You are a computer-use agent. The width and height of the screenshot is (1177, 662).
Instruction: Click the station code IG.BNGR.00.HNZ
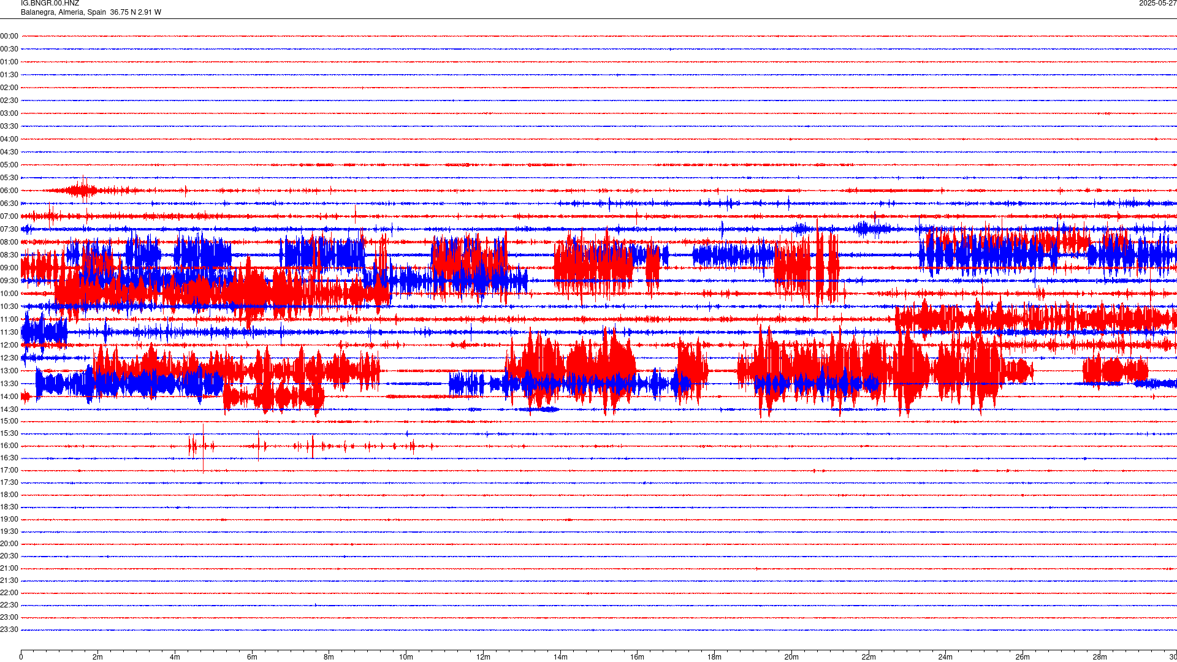(x=50, y=3)
